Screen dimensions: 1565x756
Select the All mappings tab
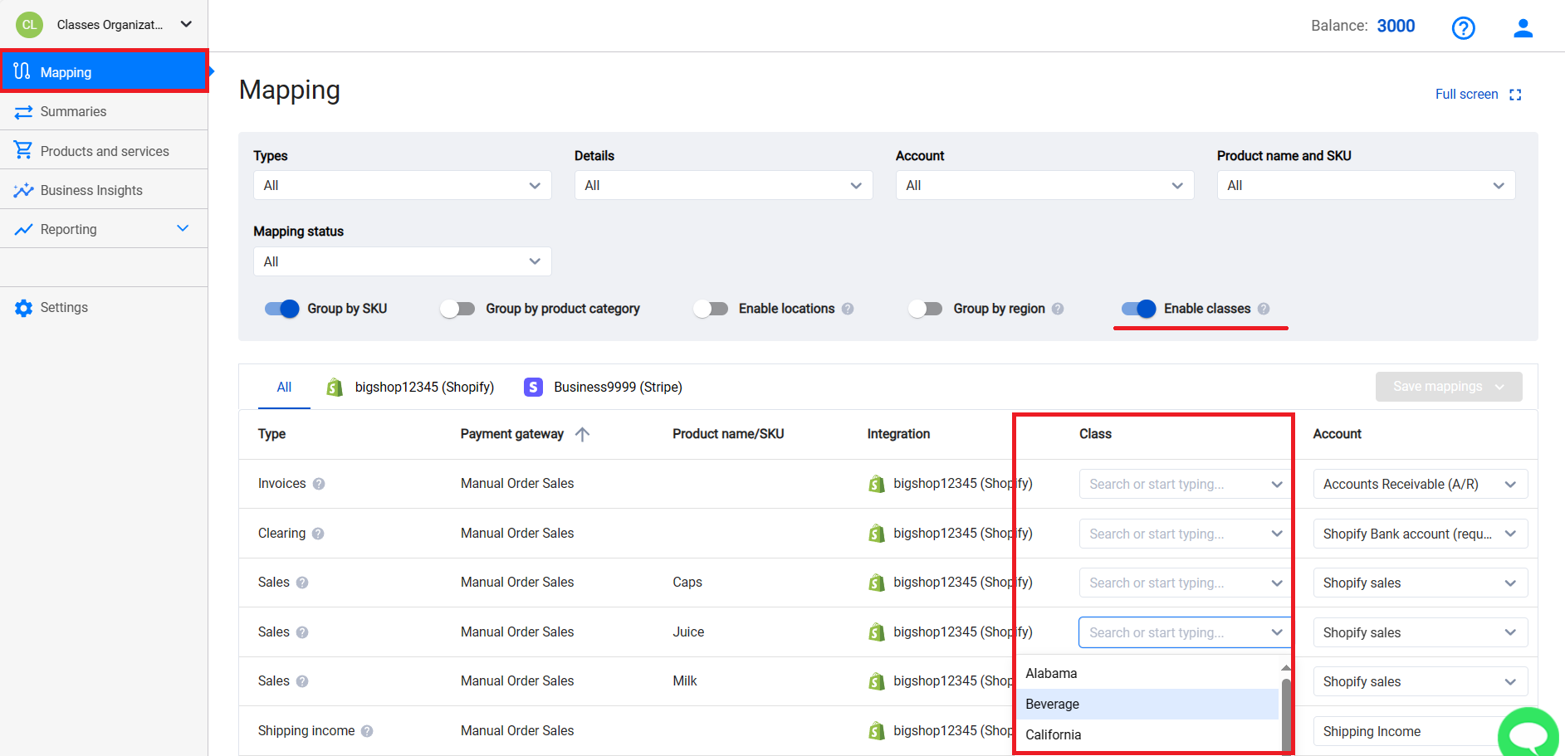[x=284, y=387]
